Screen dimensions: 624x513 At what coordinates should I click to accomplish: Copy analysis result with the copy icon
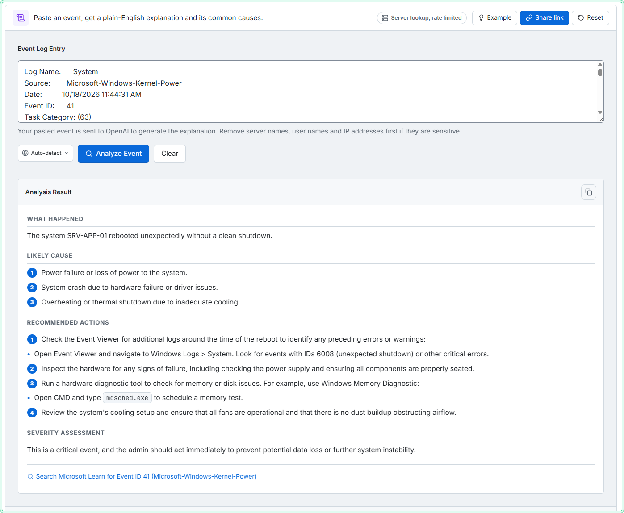point(589,192)
